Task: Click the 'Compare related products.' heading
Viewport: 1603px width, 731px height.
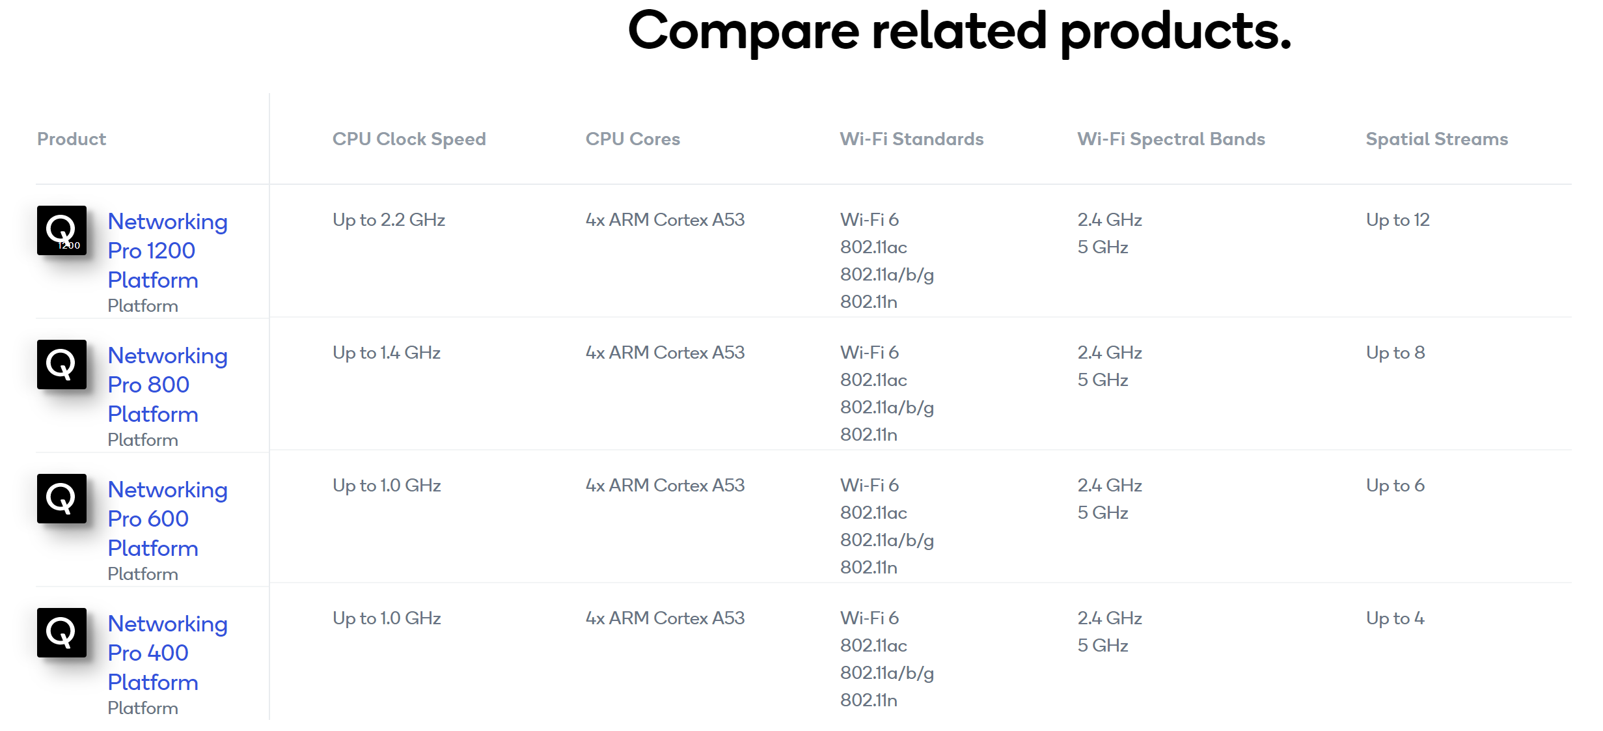Action: click(x=959, y=31)
